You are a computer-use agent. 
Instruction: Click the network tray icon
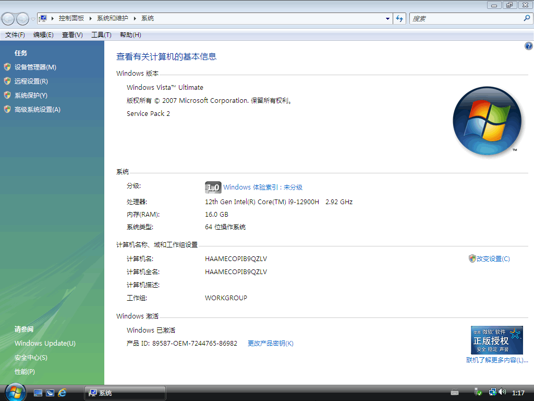492,392
